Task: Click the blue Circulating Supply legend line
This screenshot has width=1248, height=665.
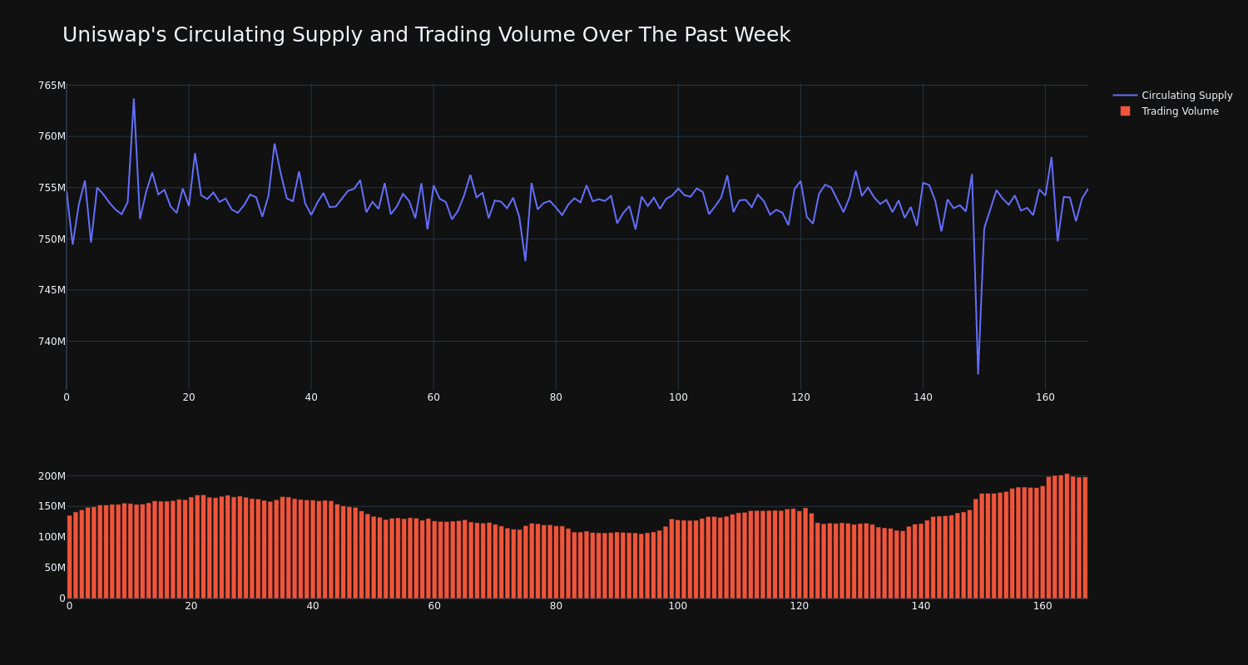Action: 1125,96
